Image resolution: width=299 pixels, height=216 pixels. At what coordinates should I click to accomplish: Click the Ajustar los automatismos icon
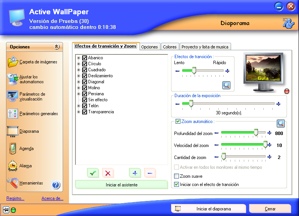pyautogui.click(x=13, y=79)
